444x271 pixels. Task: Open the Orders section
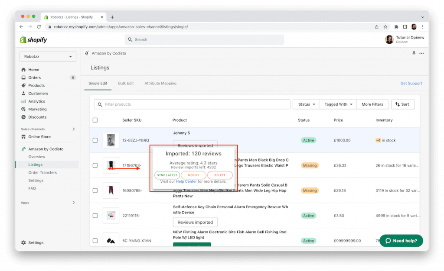[x=34, y=77]
